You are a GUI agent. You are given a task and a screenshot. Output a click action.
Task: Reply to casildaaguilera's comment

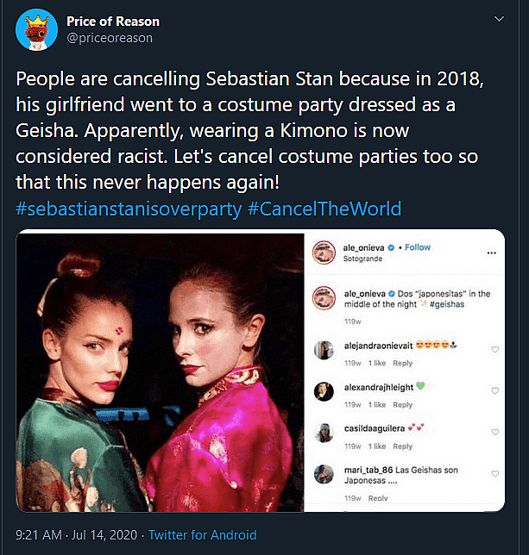tap(403, 446)
